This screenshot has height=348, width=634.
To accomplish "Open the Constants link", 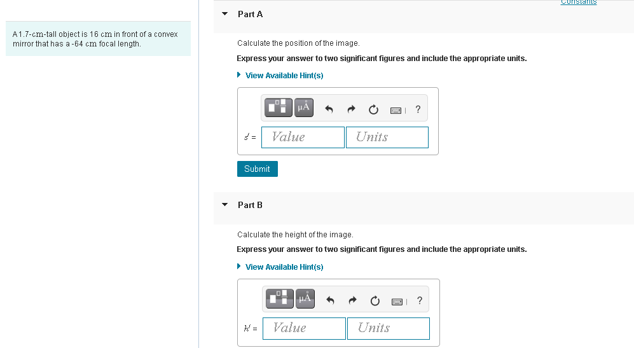I will (579, 2).
